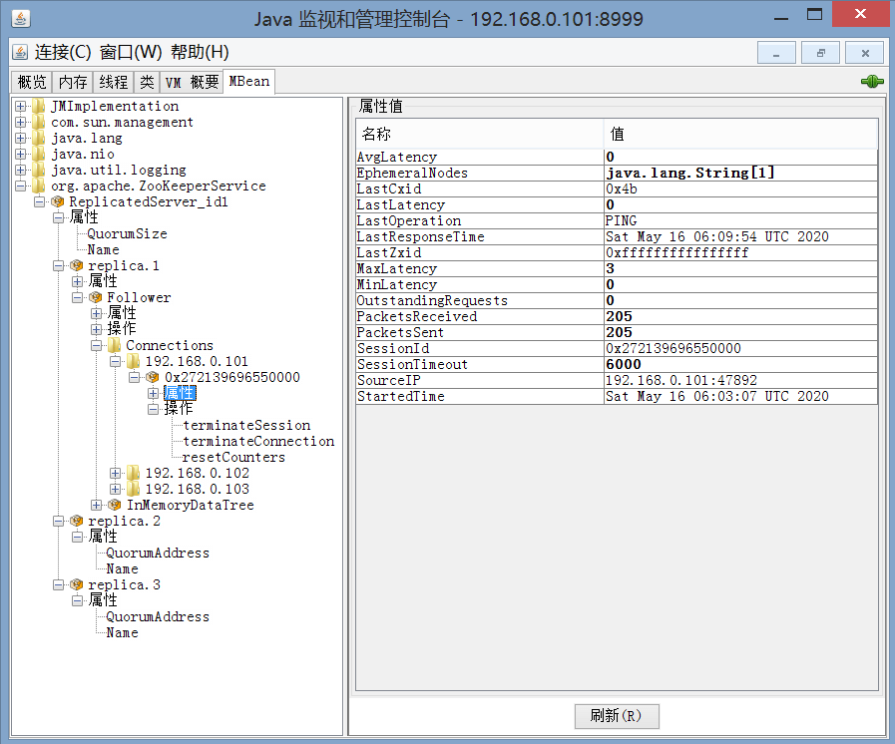
Task: Click the green connection status icon
Action: pos(872,82)
